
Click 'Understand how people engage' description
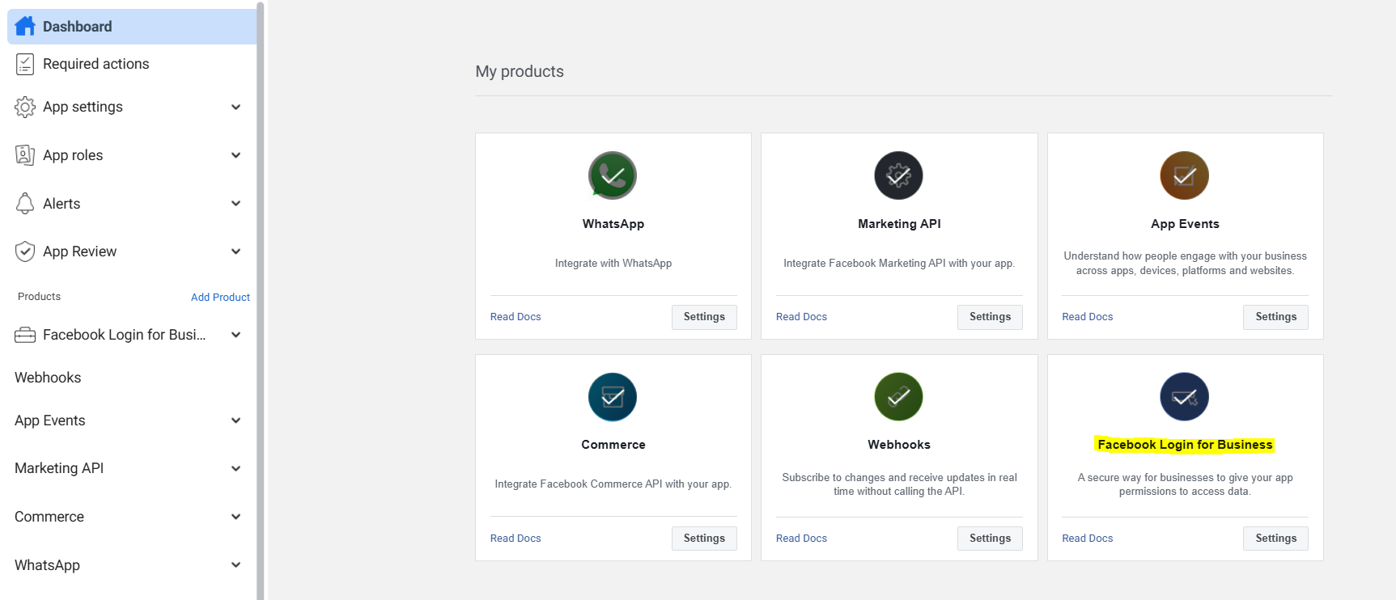point(1185,264)
